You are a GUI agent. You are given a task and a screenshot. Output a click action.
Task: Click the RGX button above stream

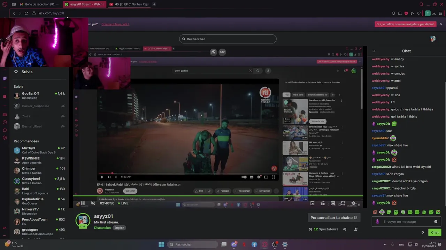pos(222,52)
